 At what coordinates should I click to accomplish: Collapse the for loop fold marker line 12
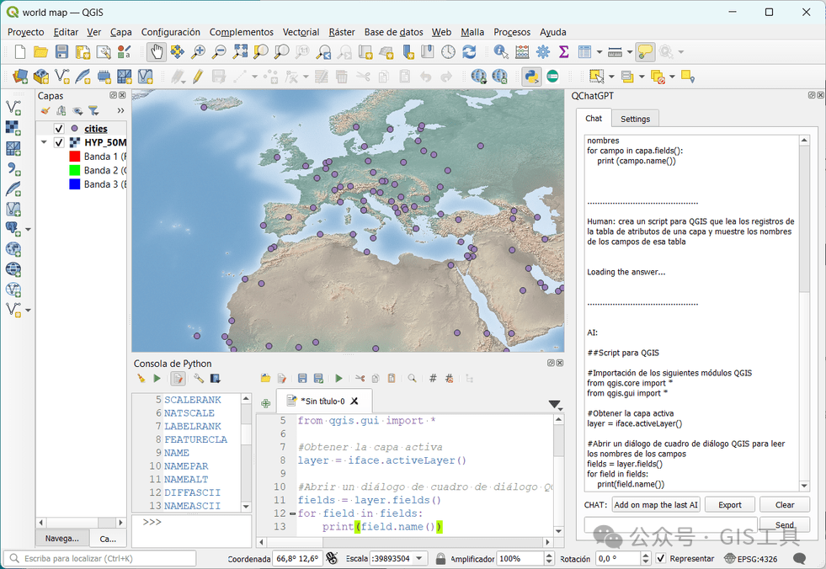tap(292, 513)
